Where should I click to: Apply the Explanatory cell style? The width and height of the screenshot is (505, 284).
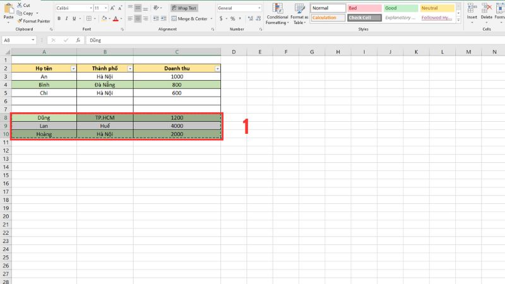[x=401, y=18]
